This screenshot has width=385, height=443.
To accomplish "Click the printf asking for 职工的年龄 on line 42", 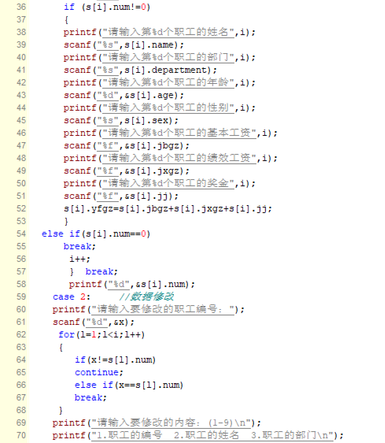I will 159,83.
